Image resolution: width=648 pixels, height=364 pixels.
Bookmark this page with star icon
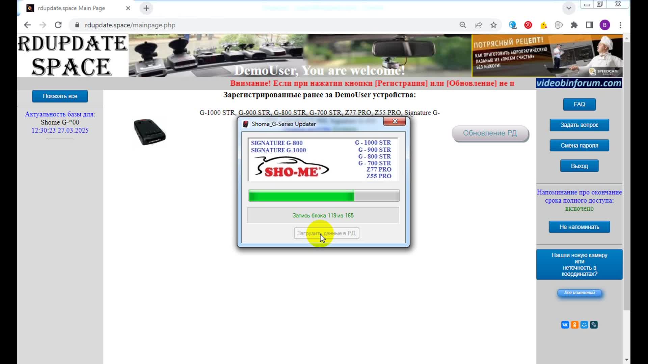pos(493,25)
